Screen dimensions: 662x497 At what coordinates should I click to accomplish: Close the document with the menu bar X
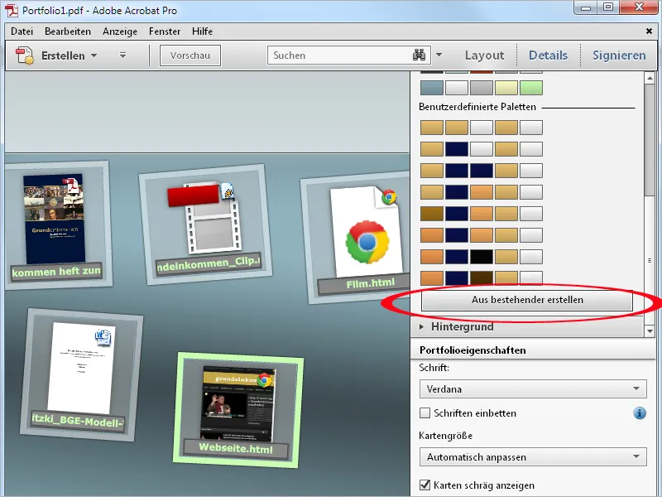(650, 31)
